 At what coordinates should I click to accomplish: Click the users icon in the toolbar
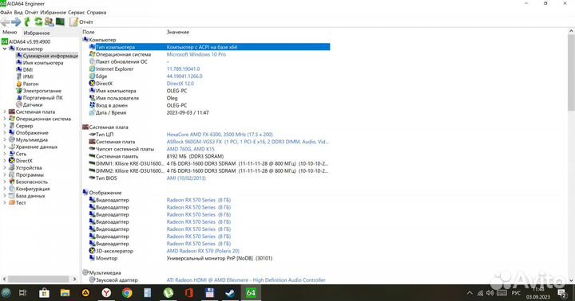[50, 22]
